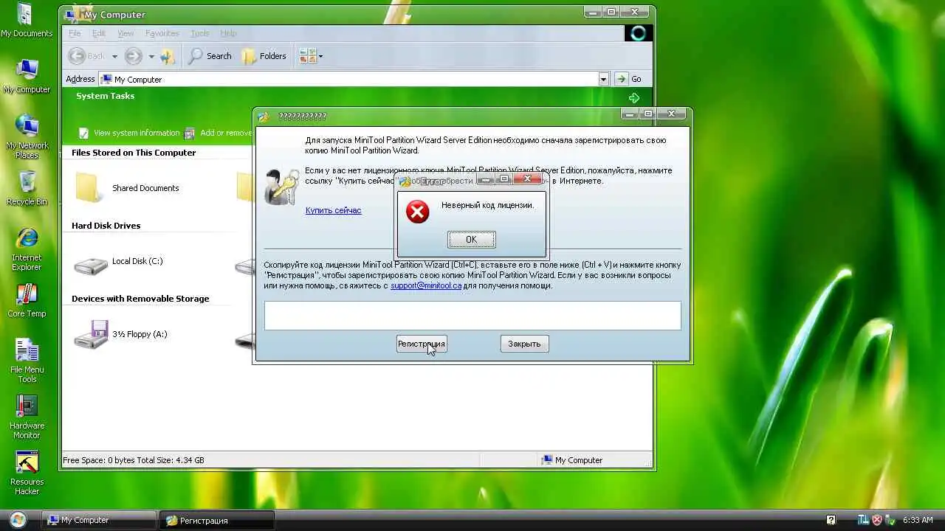Click Back button in My Computer toolbar
945x531 pixels.
coord(87,56)
